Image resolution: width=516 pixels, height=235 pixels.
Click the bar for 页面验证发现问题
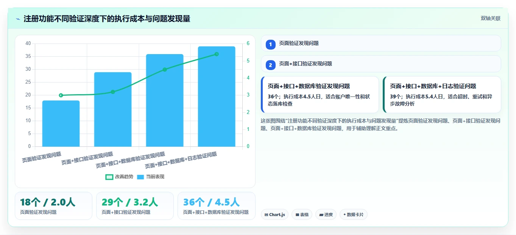(61, 123)
